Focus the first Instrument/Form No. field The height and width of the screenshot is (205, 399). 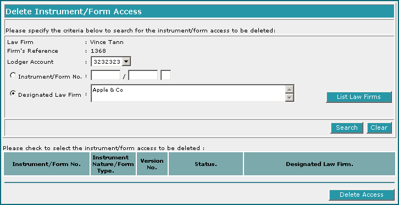coord(106,75)
